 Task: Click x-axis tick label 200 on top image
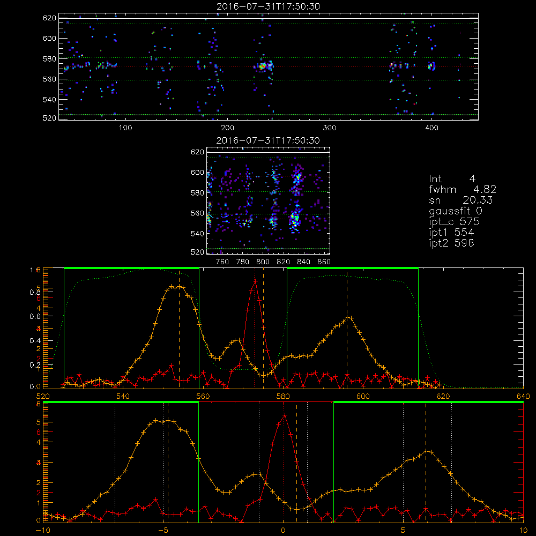(x=227, y=128)
